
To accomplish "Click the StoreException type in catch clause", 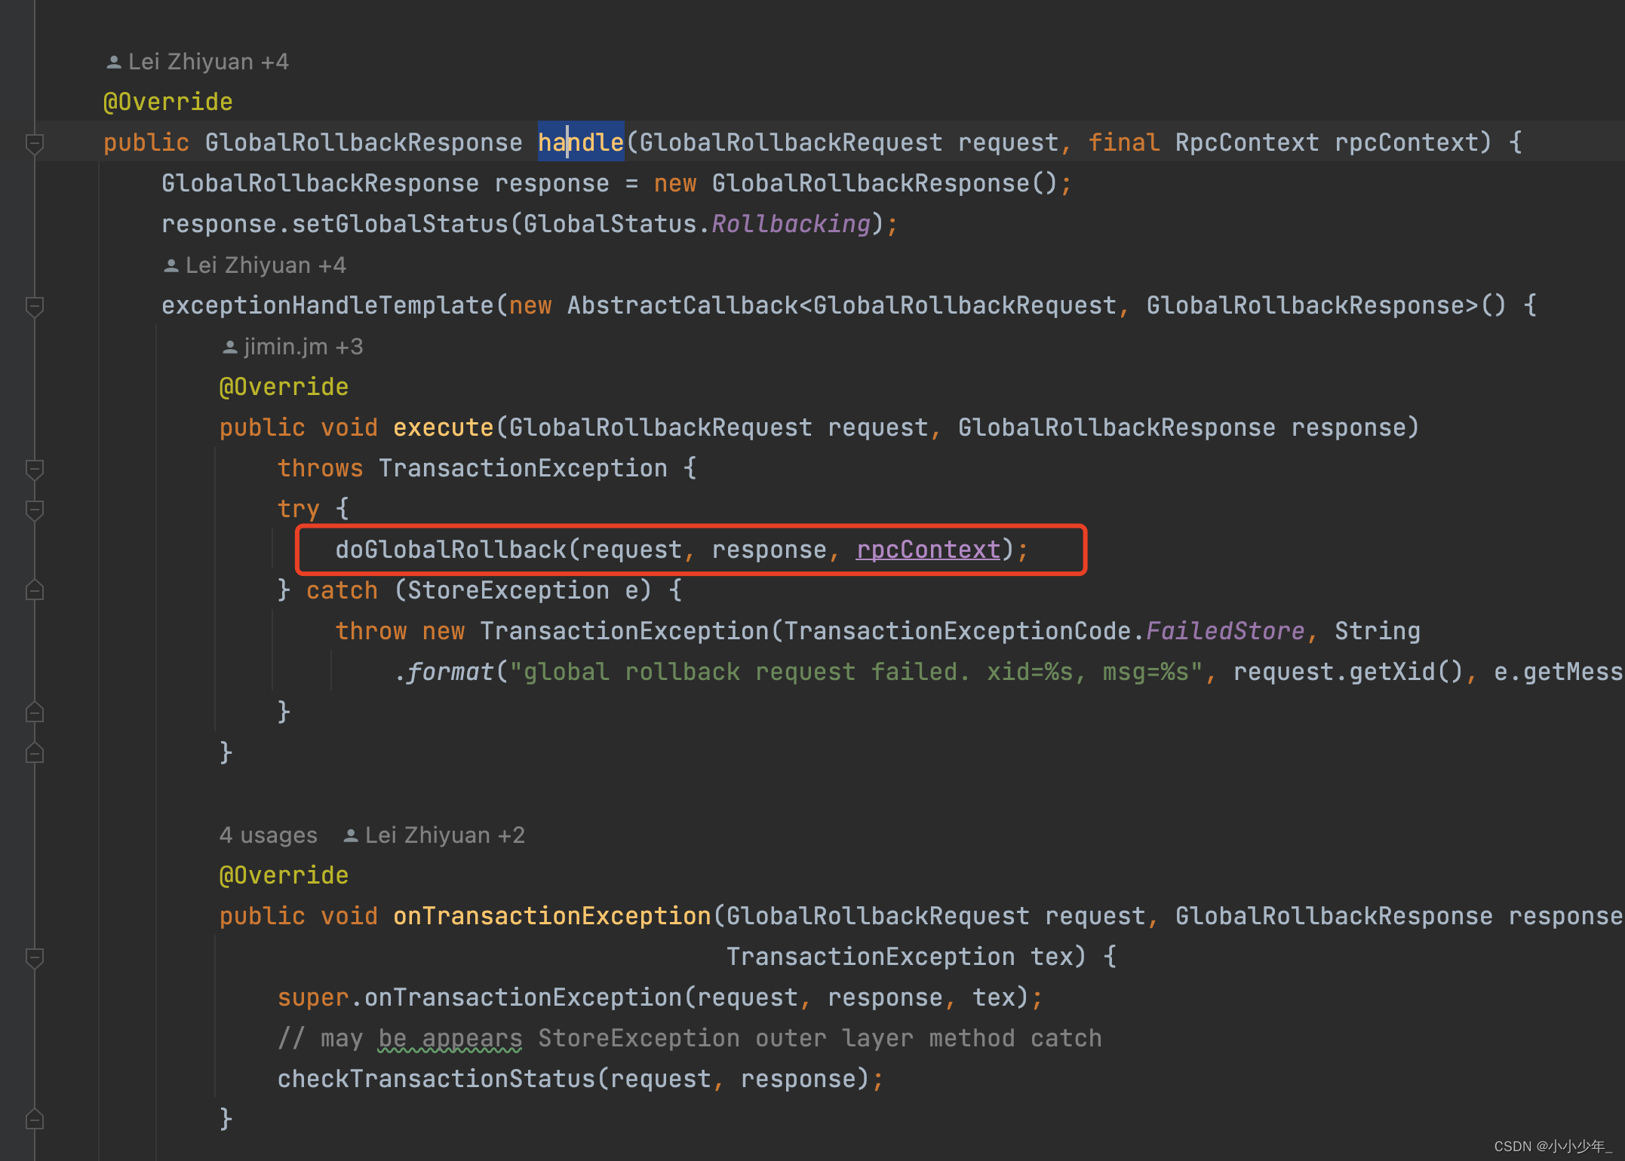I will (x=508, y=590).
